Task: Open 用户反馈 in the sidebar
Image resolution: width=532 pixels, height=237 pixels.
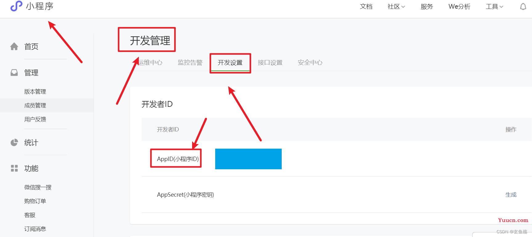Action: [35, 119]
